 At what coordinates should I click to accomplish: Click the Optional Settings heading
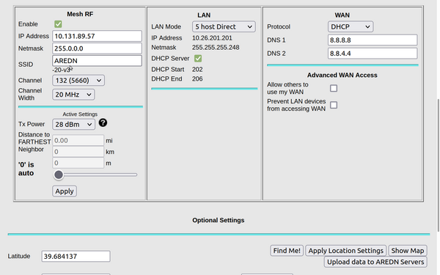pos(219,220)
